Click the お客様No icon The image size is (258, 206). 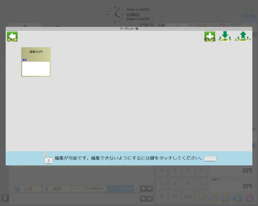[249, 197]
